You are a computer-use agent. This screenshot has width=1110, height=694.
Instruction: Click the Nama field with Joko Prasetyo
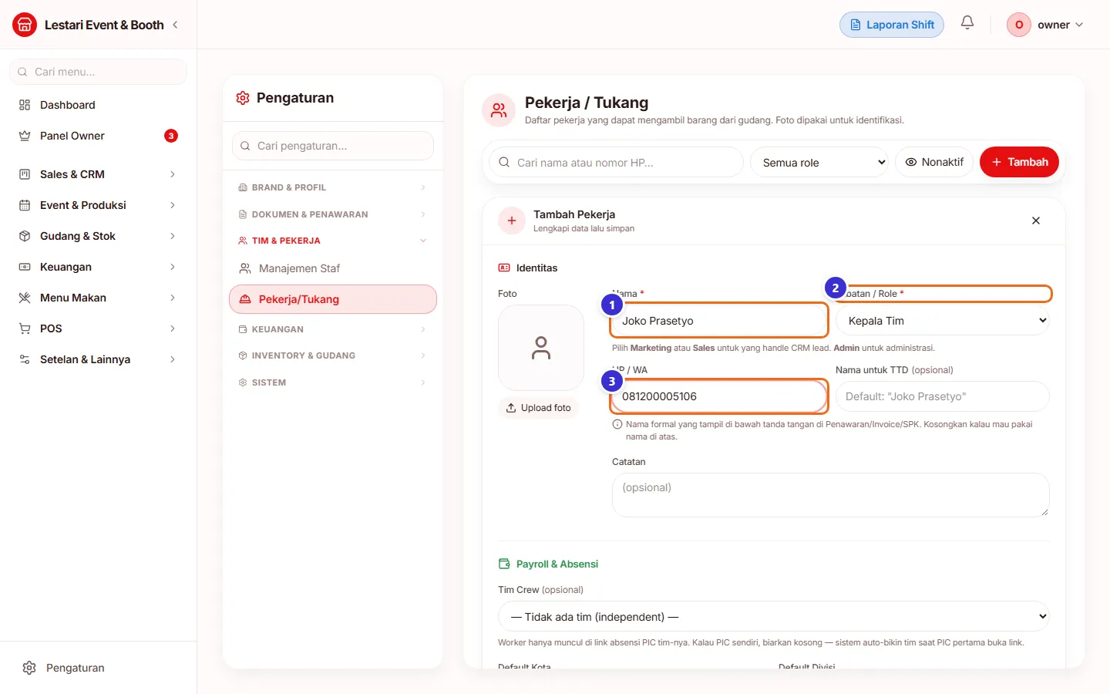point(719,320)
